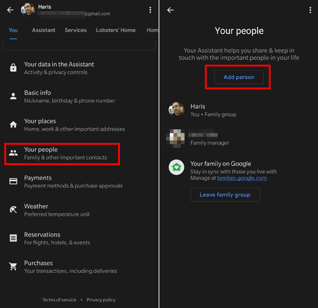Tap the Your family on Google heading
The width and height of the screenshot is (318, 308).
221,164
